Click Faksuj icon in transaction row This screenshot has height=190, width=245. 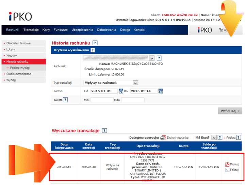(227, 170)
